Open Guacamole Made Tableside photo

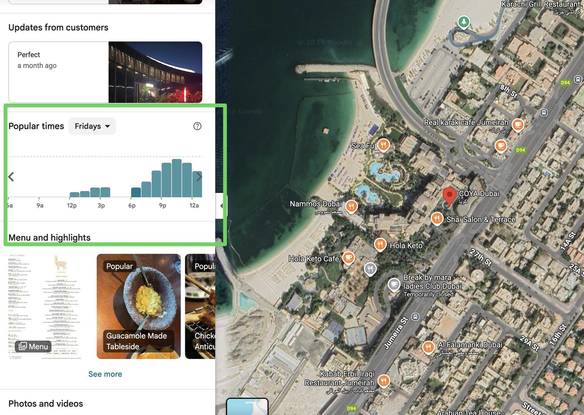click(x=138, y=306)
